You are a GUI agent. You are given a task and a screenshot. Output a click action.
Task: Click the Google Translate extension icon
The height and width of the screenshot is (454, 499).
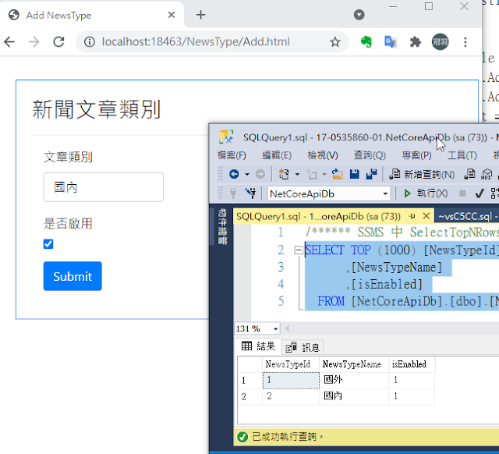[391, 41]
